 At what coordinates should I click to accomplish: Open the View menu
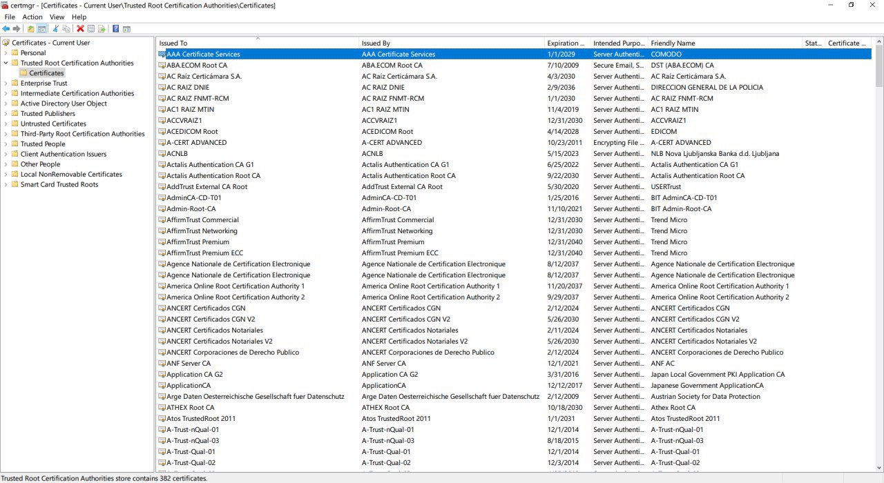click(x=57, y=17)
